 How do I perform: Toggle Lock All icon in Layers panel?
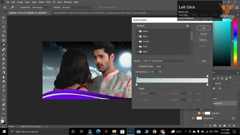point(214,88)
